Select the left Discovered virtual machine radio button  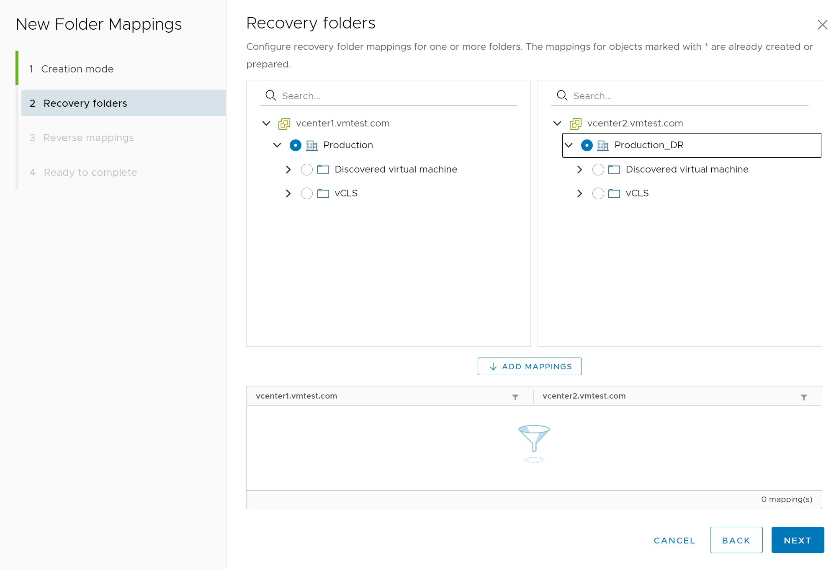[x=307, y=170]
